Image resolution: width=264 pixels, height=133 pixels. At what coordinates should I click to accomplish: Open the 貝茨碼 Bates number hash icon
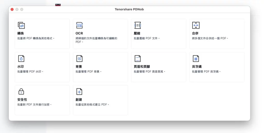tap(196, 59)
